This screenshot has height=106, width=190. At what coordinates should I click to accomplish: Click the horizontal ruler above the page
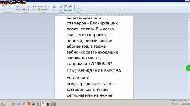pos(94,15)
